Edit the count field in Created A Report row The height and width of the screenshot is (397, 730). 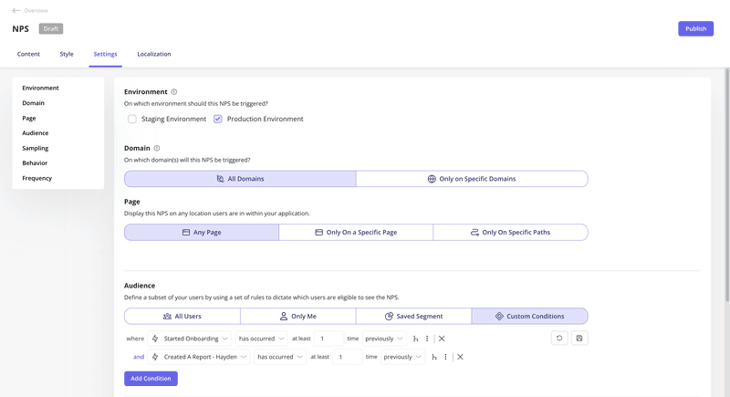(348, 357)
